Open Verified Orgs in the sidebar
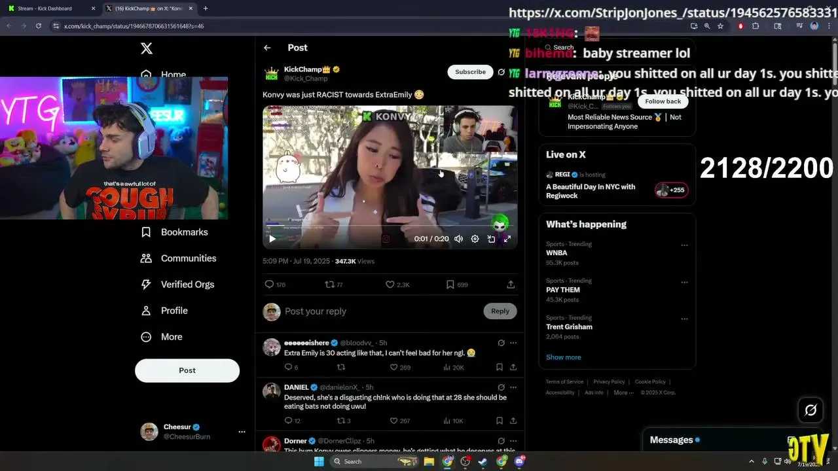 click(177, 285)
